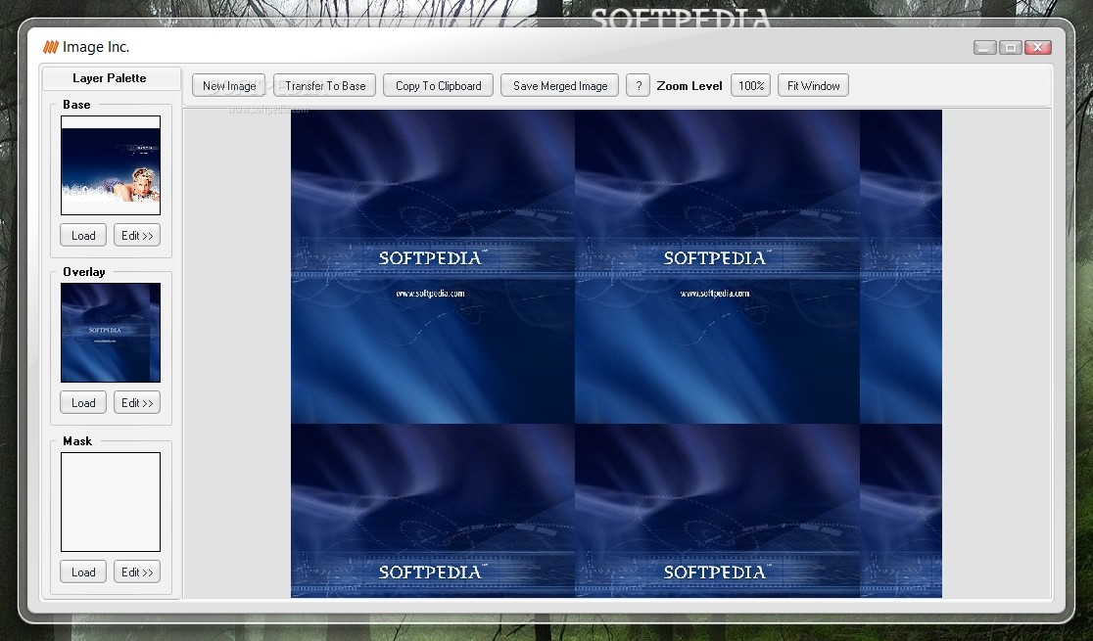Viewport: 1093px width, 641px height.
Task: Click the Fit Window button
Action: coord(814,86)
